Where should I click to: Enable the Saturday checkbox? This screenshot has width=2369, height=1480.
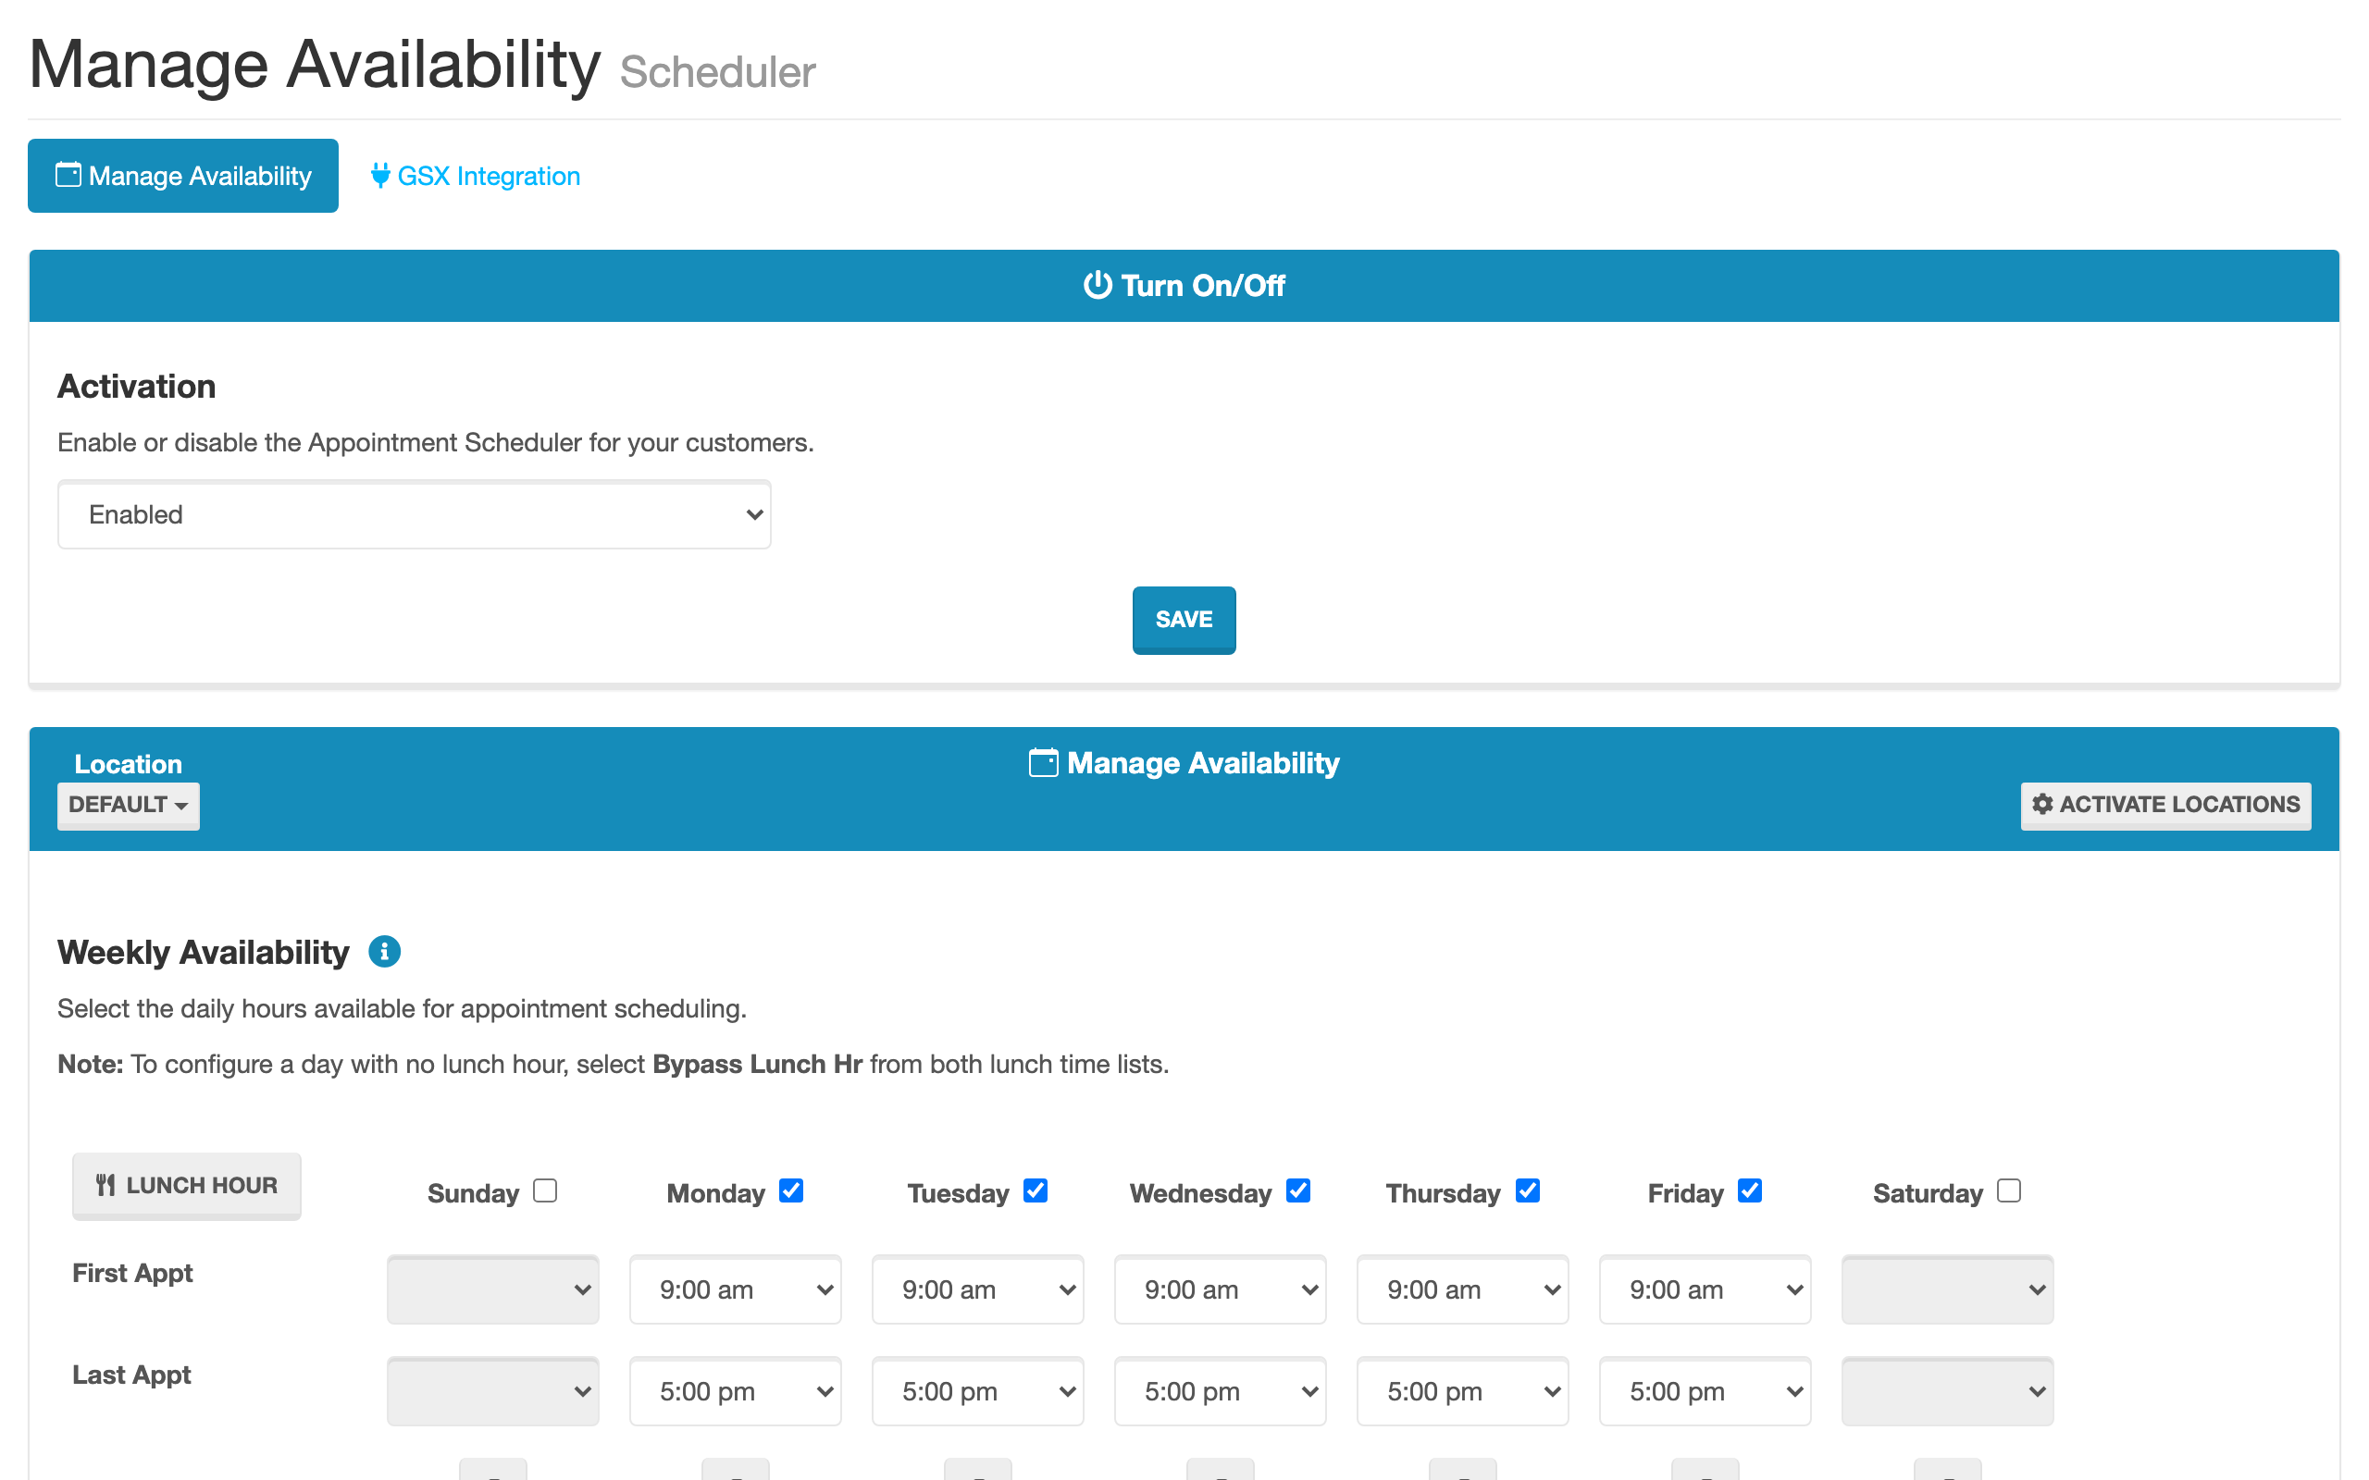click(2009, 1190)
